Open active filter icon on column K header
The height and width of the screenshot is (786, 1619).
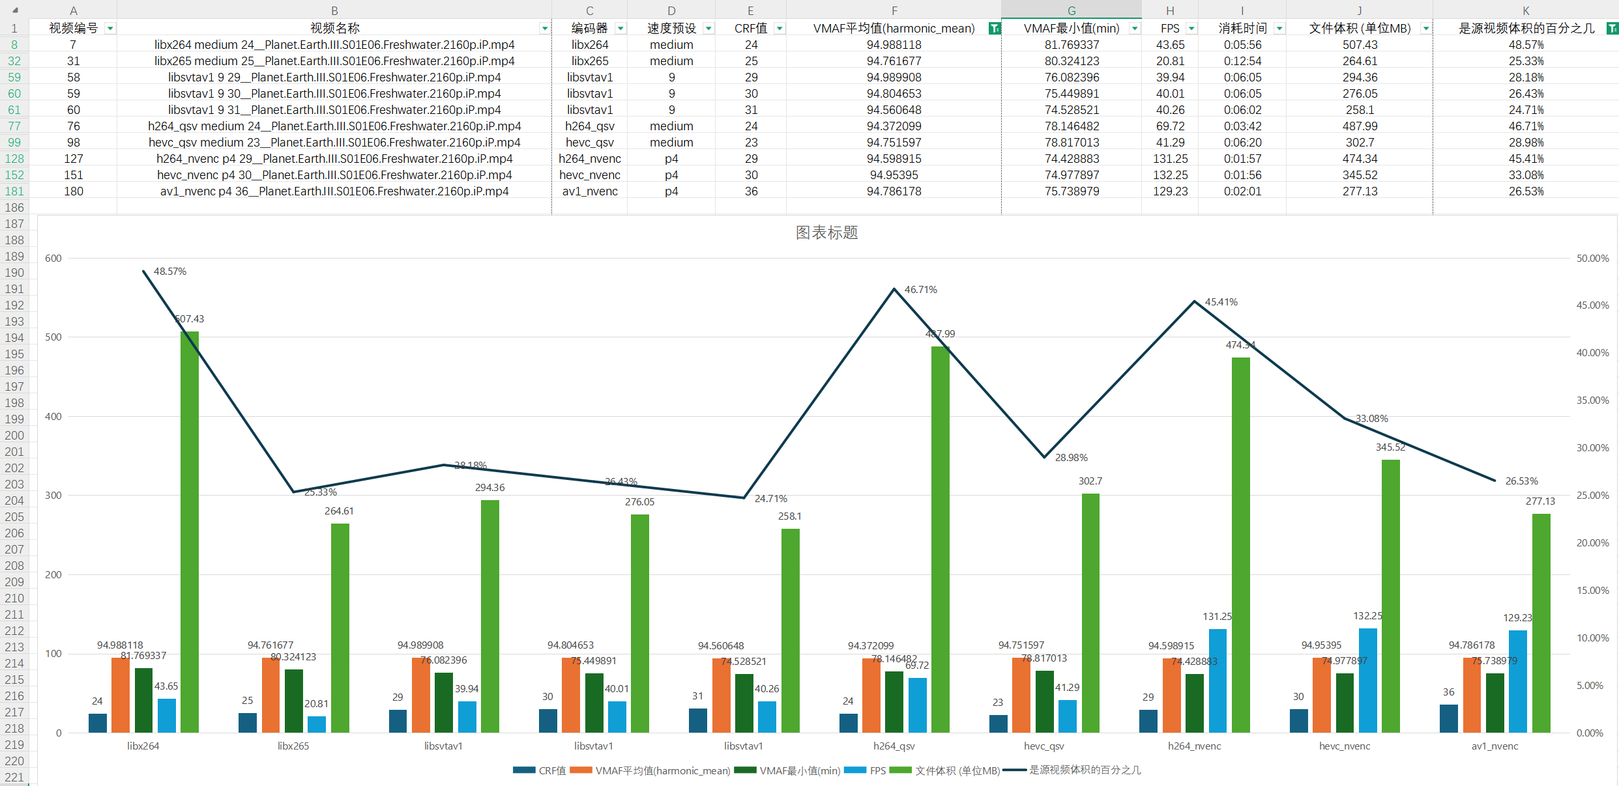pyautogui.click(x=1612, y=28)
